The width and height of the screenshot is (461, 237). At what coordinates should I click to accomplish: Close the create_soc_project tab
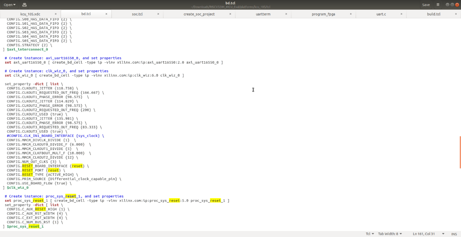tap(230, 14)
